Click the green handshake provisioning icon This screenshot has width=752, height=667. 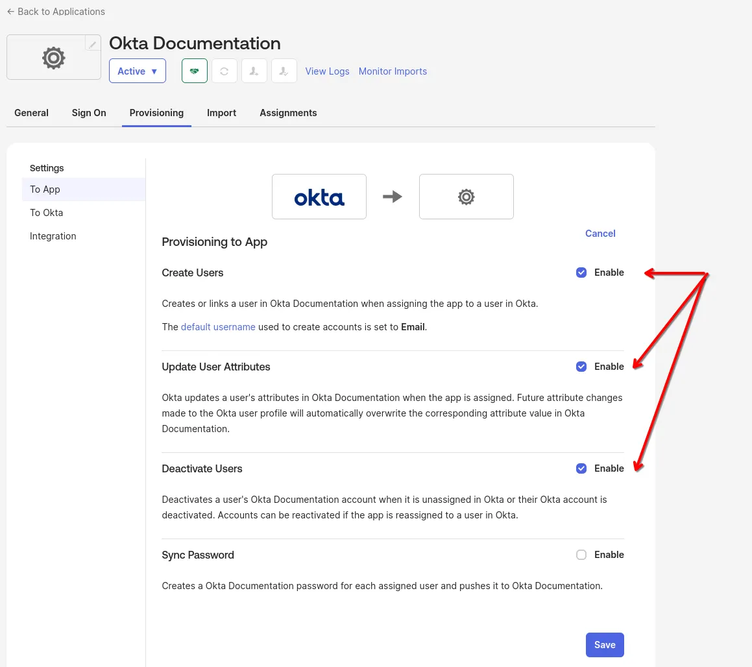(194, 71)
